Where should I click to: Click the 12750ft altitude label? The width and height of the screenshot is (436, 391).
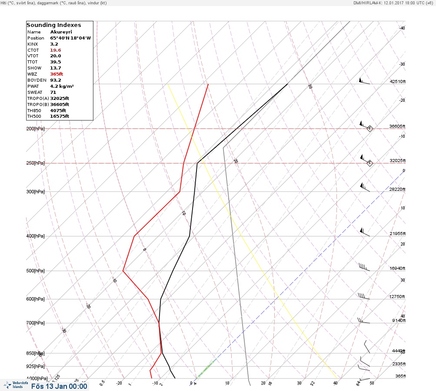click(397, 297)
